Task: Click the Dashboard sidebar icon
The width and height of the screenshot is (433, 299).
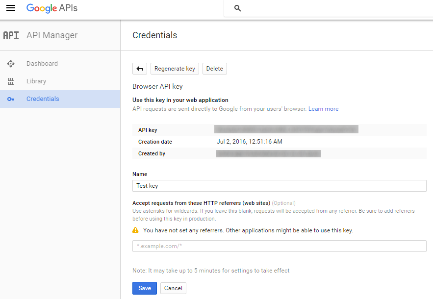Action: click(x=11, y=64)
